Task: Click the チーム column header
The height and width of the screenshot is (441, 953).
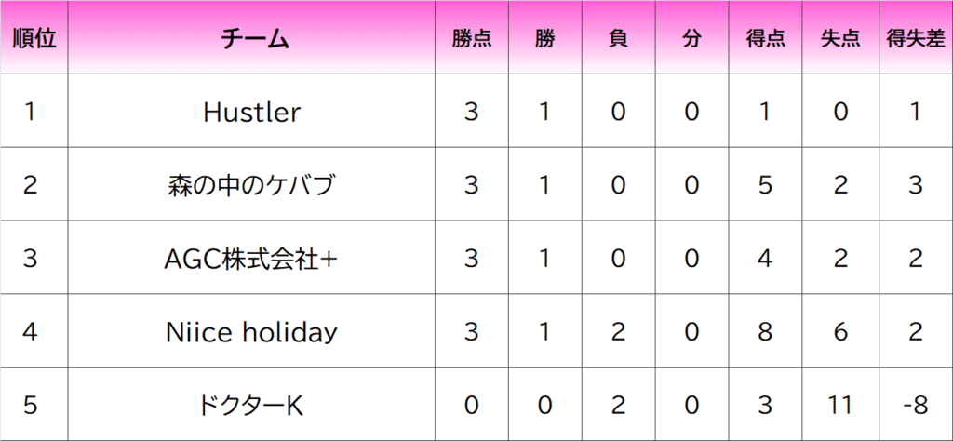Action: [x=252, y=39]
